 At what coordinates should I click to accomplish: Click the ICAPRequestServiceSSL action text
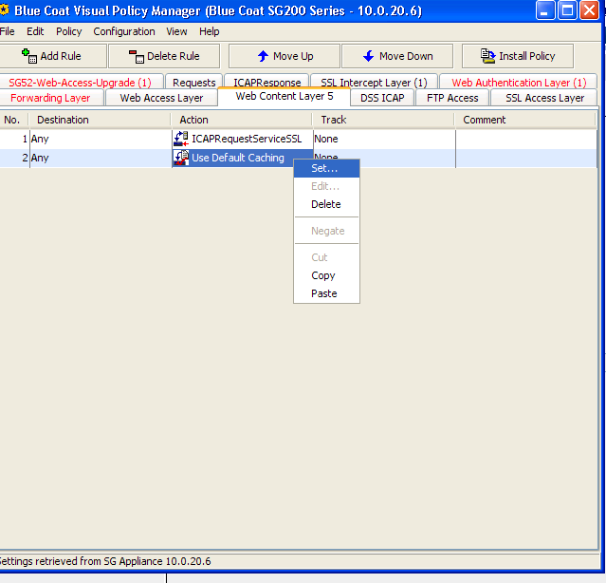coord(247,139)
